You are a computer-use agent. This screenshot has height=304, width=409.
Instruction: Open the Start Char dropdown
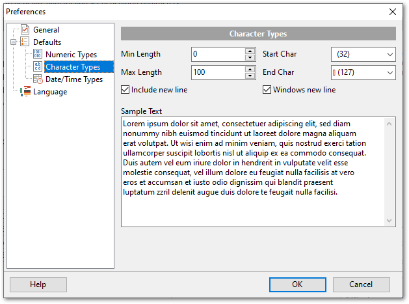click(389, 54)
